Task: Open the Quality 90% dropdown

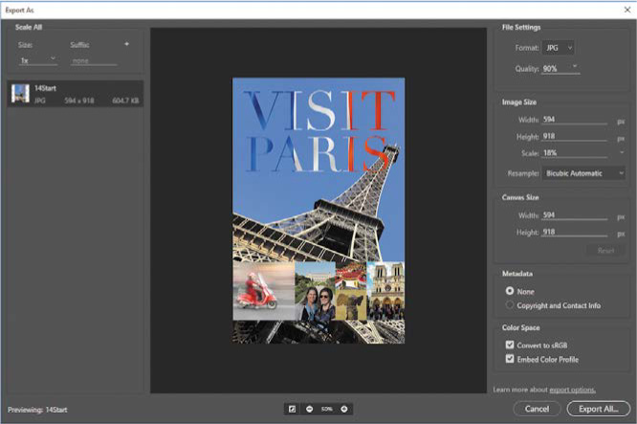Action: point(561,68)
